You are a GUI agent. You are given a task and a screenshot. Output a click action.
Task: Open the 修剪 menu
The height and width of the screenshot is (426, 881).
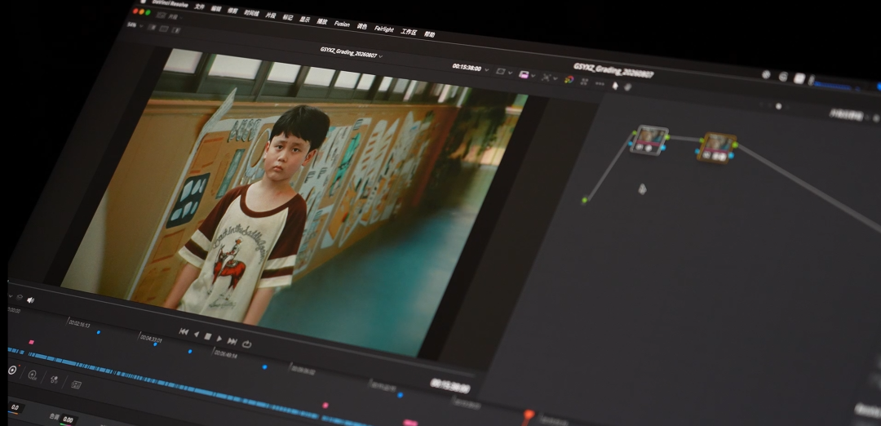tap(232, 11)
